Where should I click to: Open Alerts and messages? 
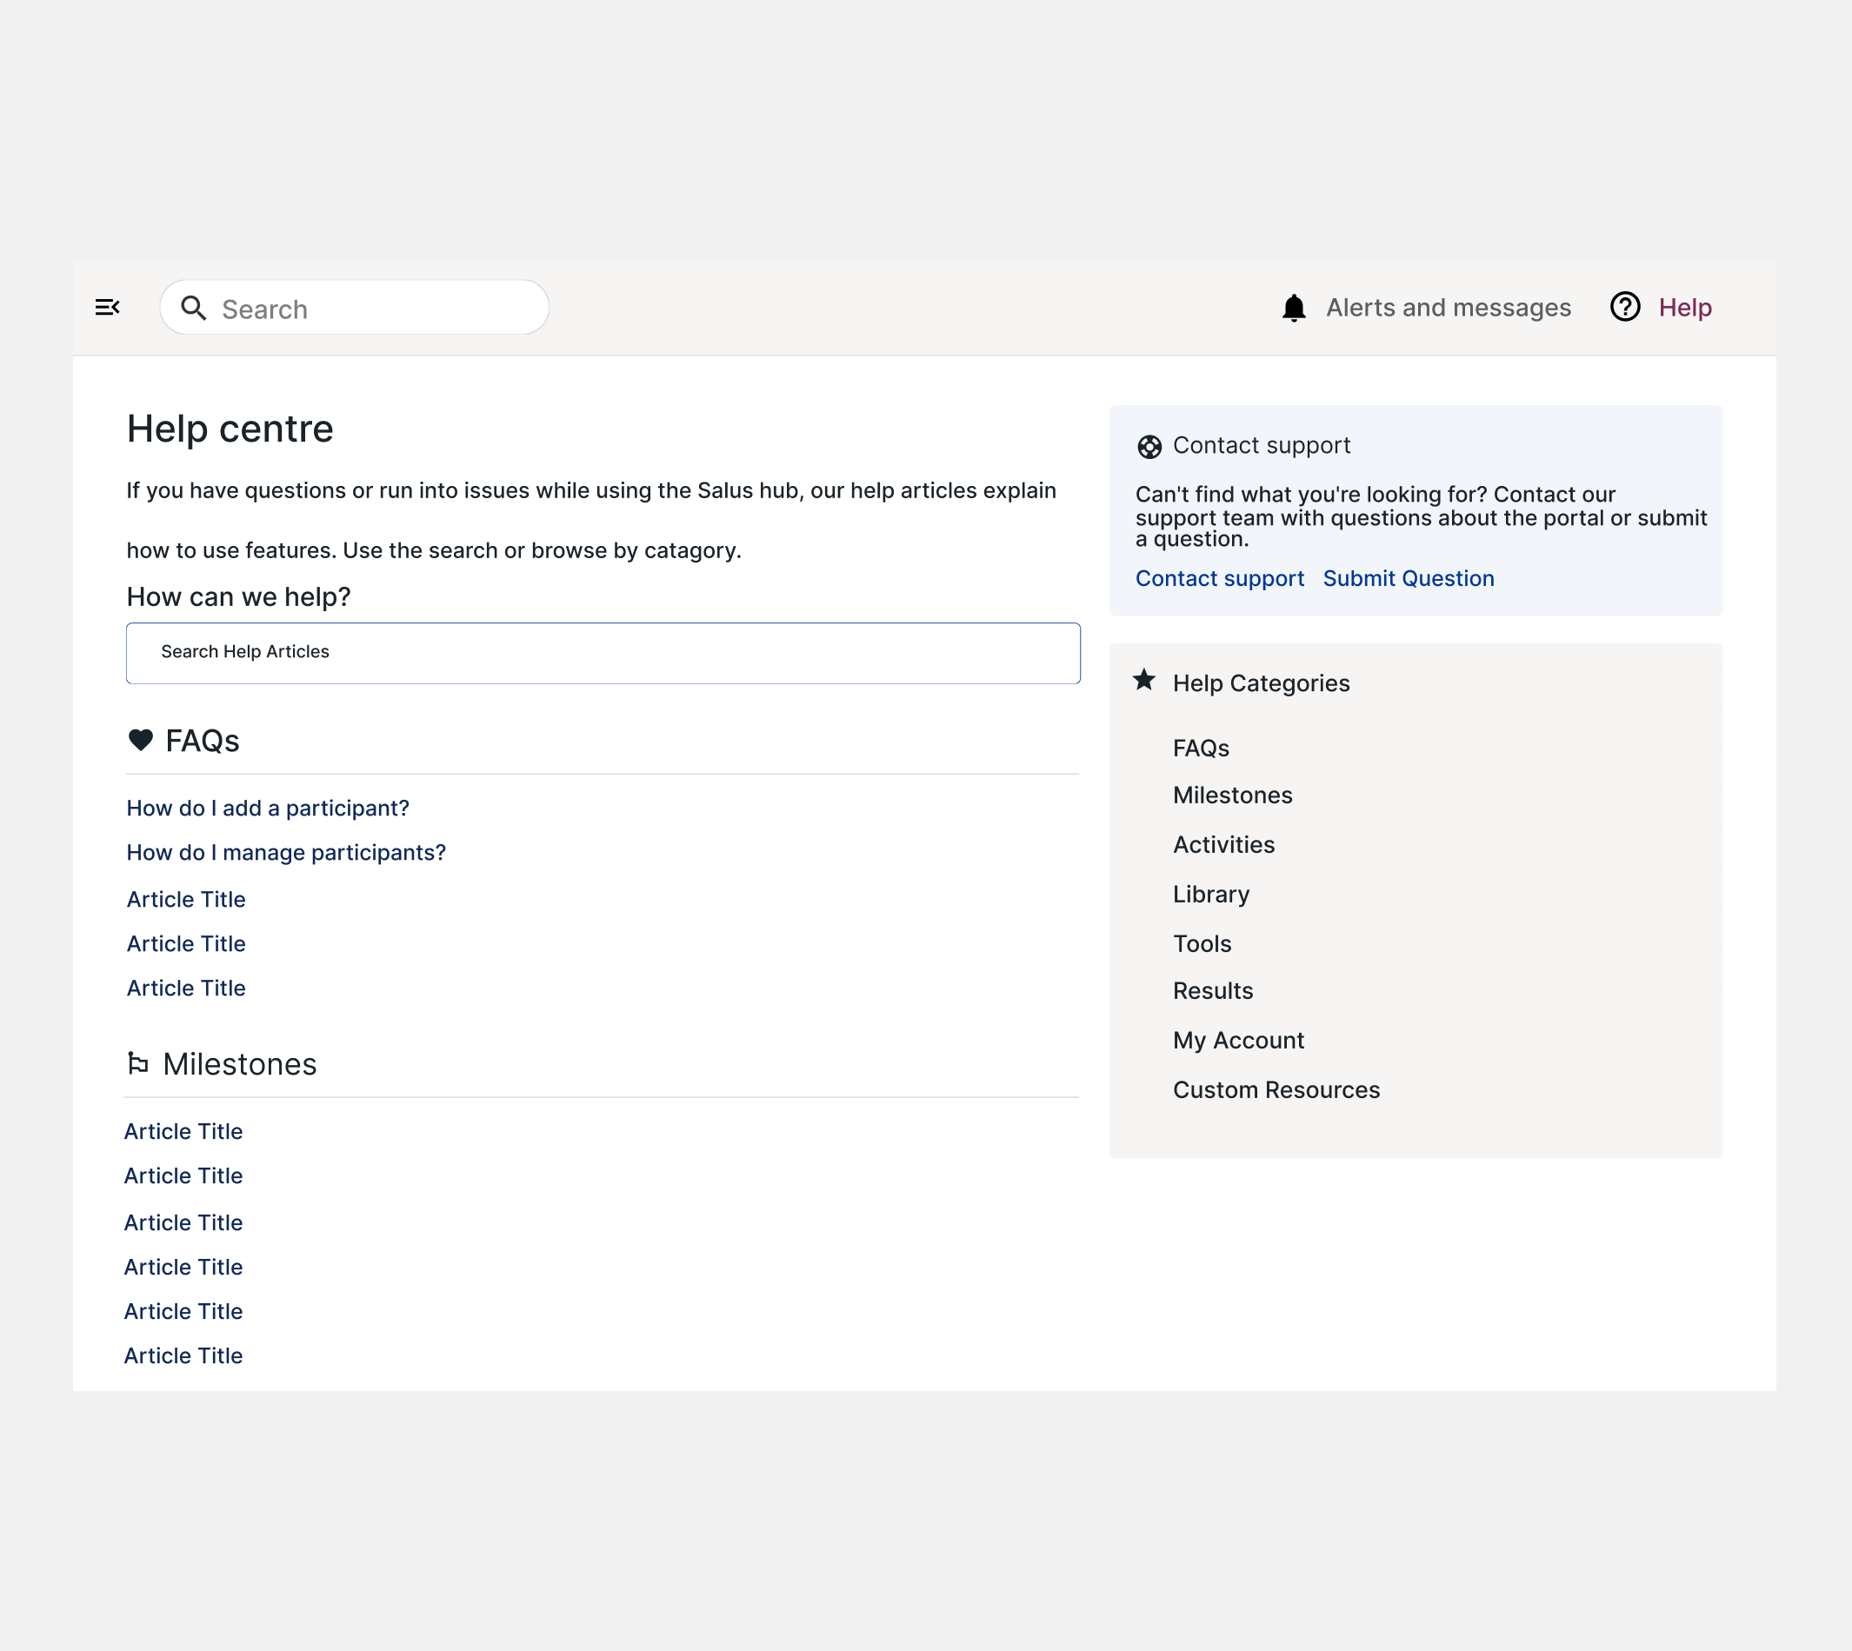tap(1448, 309)
